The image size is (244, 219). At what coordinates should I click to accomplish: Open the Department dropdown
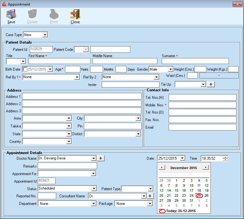click(93, 204)
